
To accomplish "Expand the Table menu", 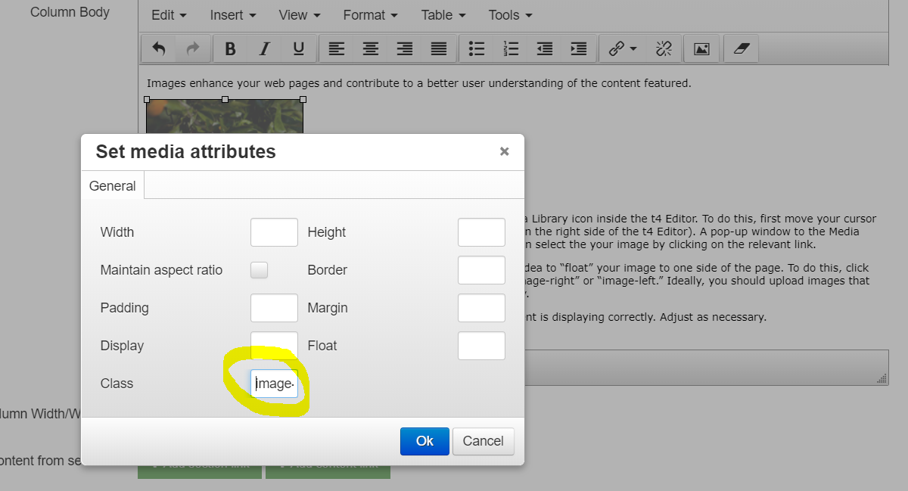I will click(x=443, y=15).
